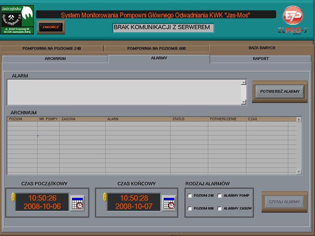Click the Czytaj Alarmy button
Image resolution: width=315 pixels, height=236 pixels.
point(284,202)
